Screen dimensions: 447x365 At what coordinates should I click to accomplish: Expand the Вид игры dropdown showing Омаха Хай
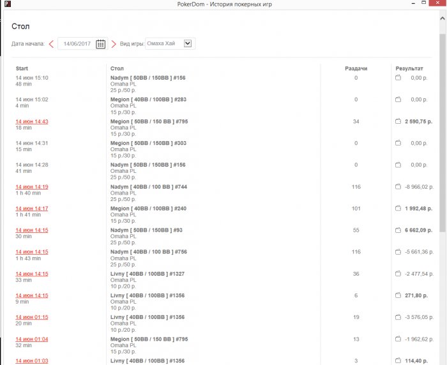(188, 43)
